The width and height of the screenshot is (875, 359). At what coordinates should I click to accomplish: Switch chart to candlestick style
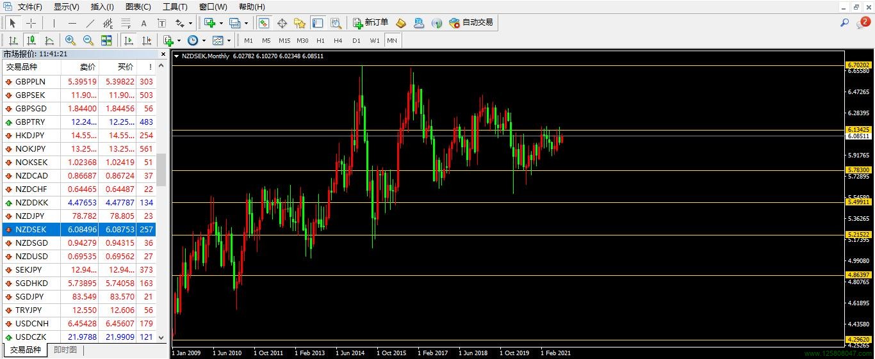pyautogui.click(x=31, y=40)
